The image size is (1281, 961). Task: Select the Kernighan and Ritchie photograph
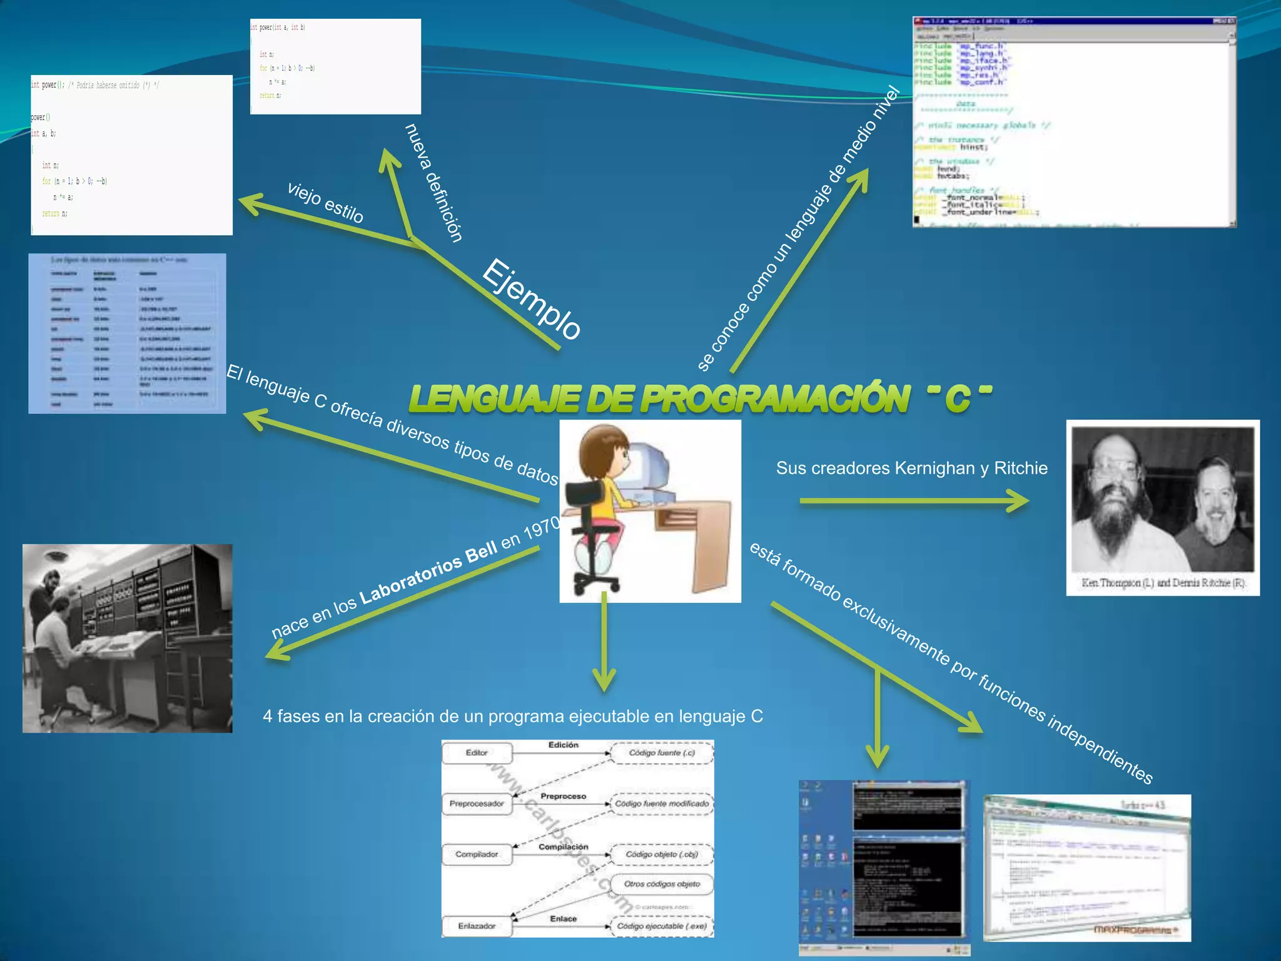(x=1162, y=507)
